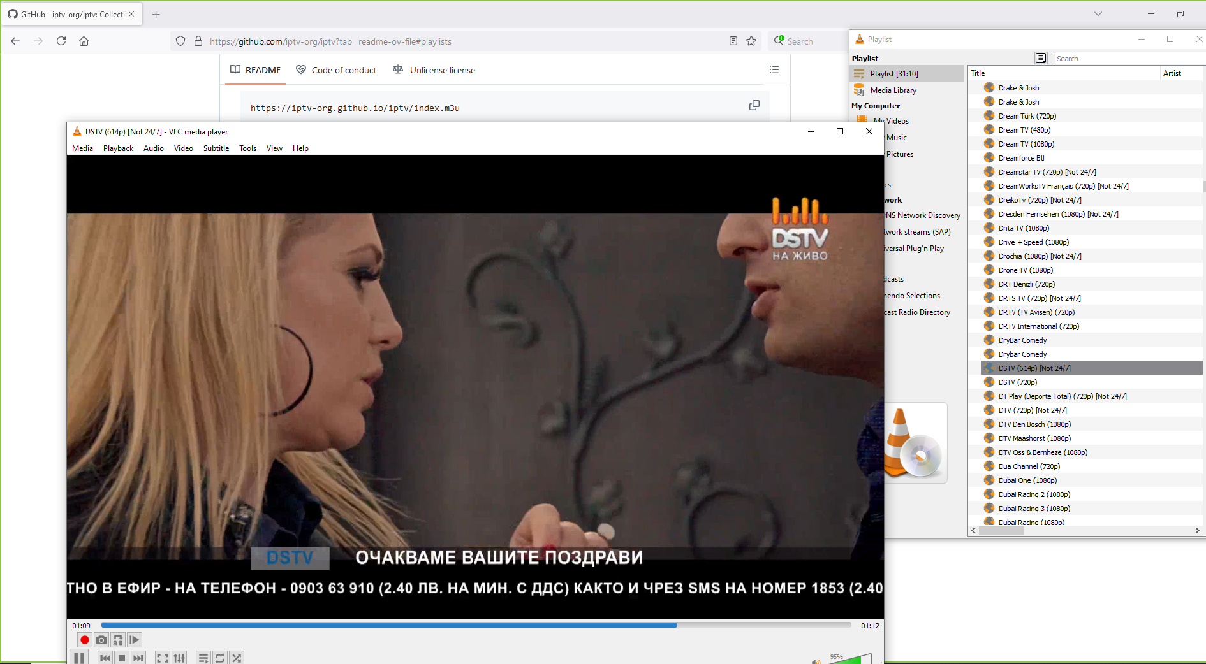Select Playlist [31:10] in sidebar
Screen dimensions: 1206x664
tap(908, 74)
